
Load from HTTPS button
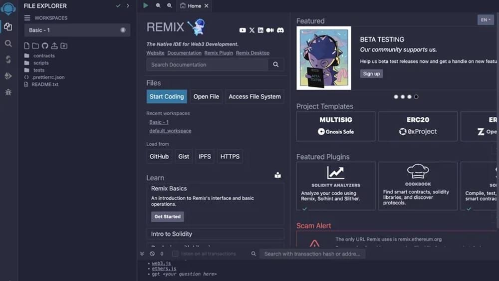(230, 156)
